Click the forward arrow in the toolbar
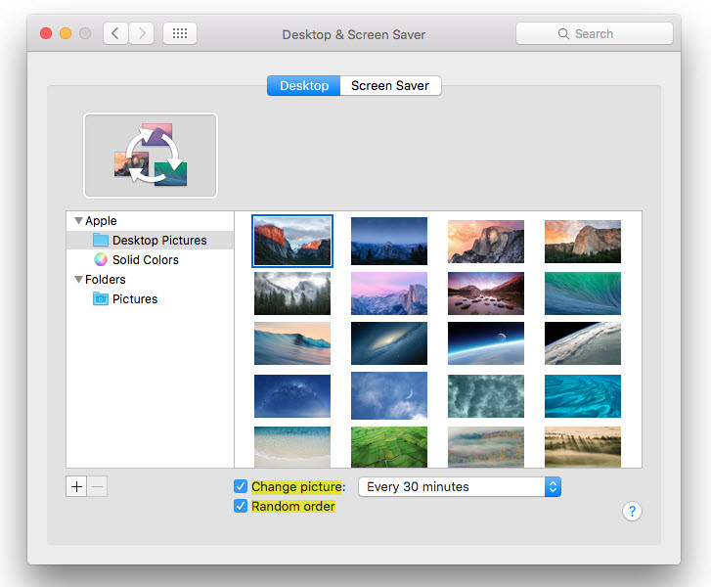 pyautogui.click(x=141, y=33)
